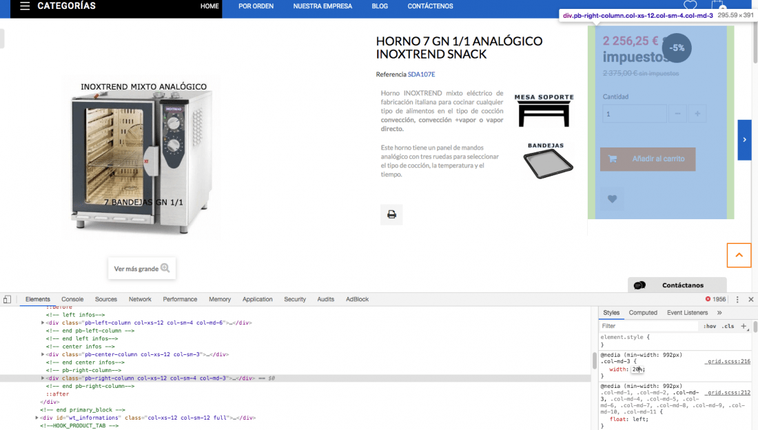Go to the HOME menu item
The width and height of the screenshot is (758, 430).
pos(209,6)
